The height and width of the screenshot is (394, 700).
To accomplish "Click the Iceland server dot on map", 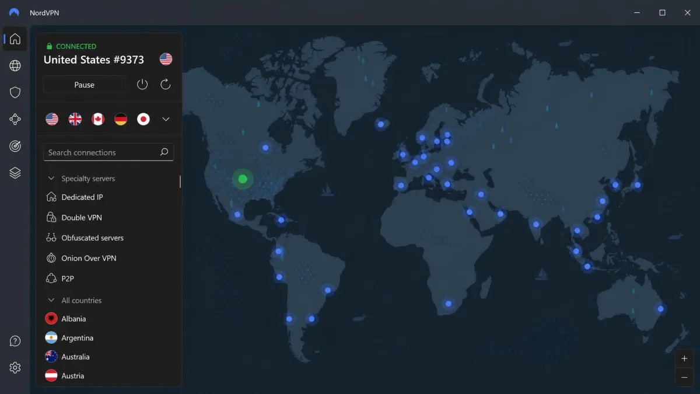I will point(381,124).
